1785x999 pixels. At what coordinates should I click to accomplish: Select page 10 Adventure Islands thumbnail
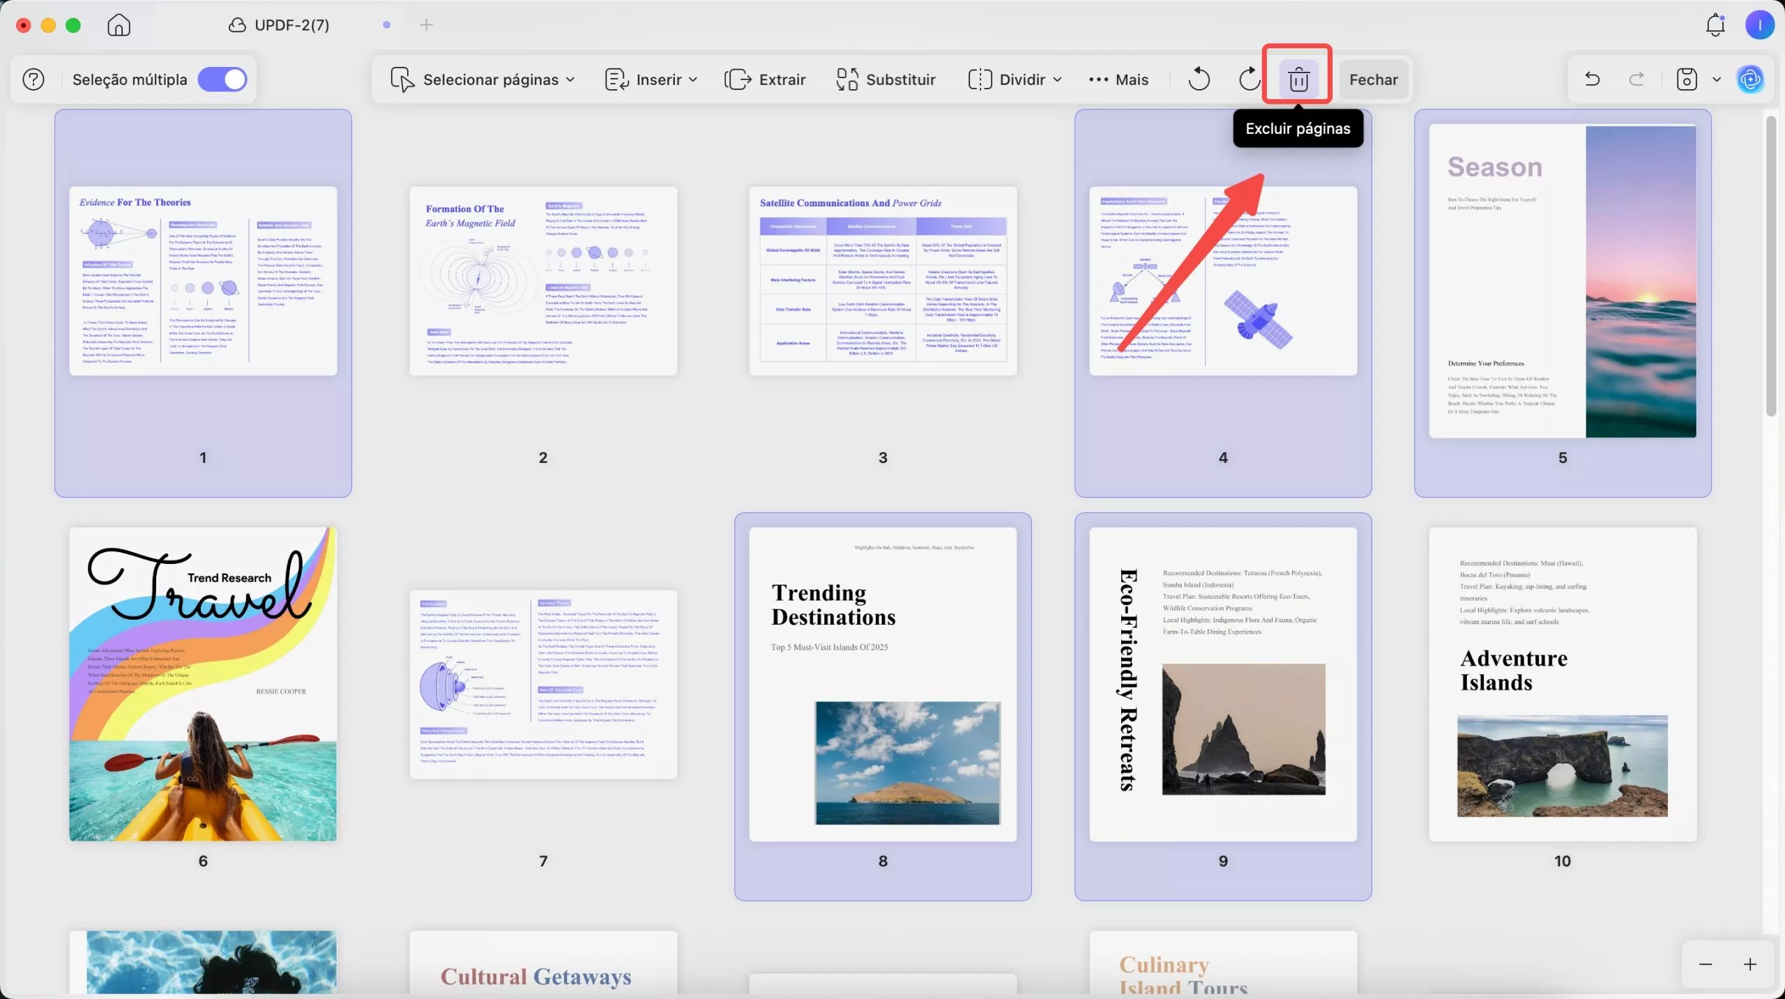coord(1563,684)
